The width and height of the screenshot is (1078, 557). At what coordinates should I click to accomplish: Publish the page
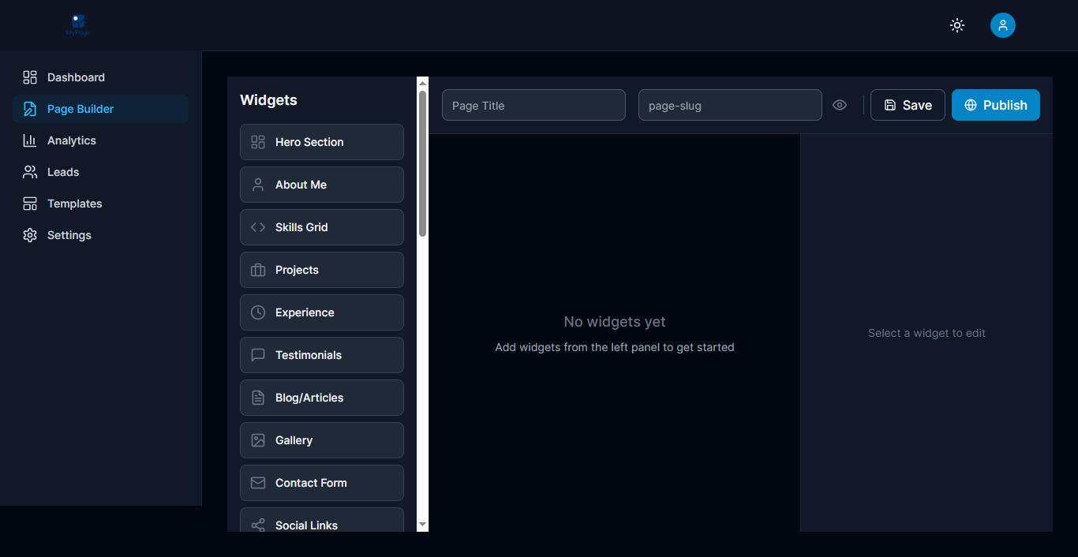click(x=995, y=104)
